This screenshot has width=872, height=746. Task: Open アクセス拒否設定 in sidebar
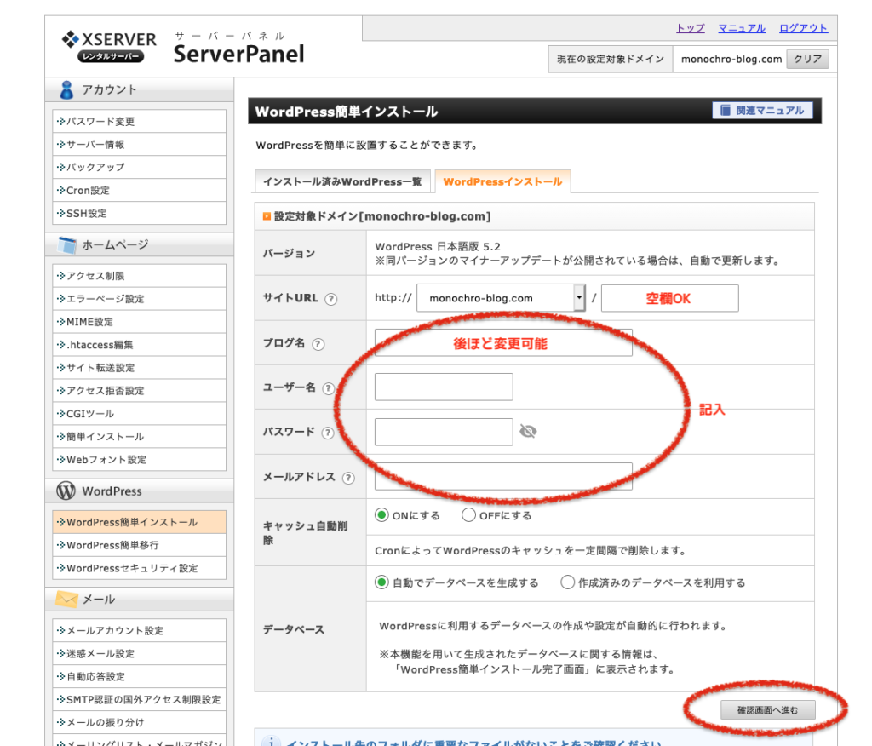coord(139,391)
